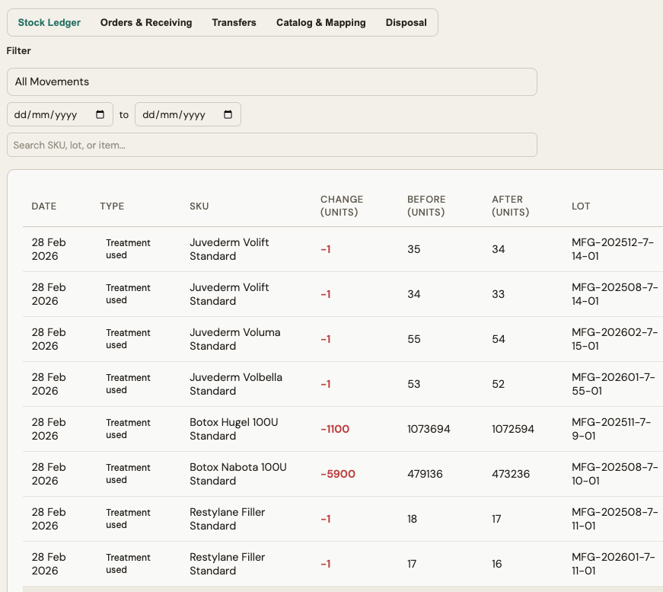The image size is (663, 592).
Task: Switch to the Disposal tab
Action: tap(406, 22)
